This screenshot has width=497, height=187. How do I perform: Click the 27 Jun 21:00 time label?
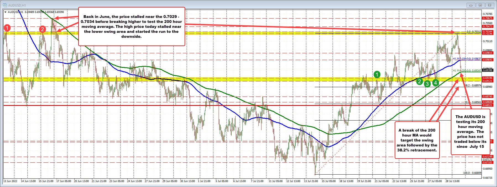point(152,181)
